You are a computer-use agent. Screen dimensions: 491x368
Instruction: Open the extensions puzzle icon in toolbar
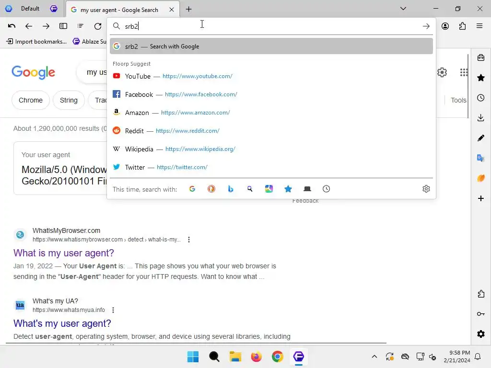462,26
